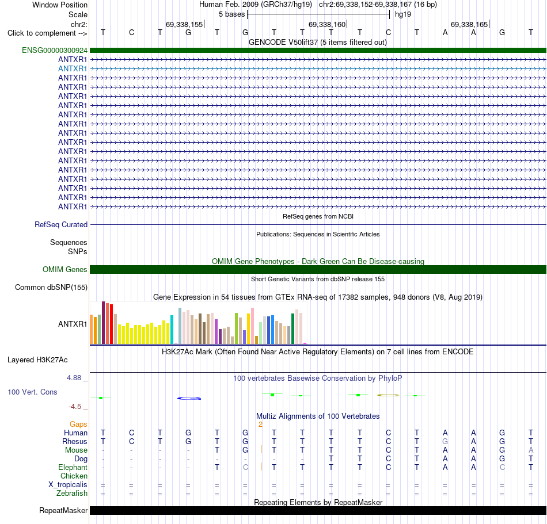Click '100 vertebrates Basewise Conservation by PhyloP' title
This screenshot has width=547, height=524.
[x=318, y=378]
